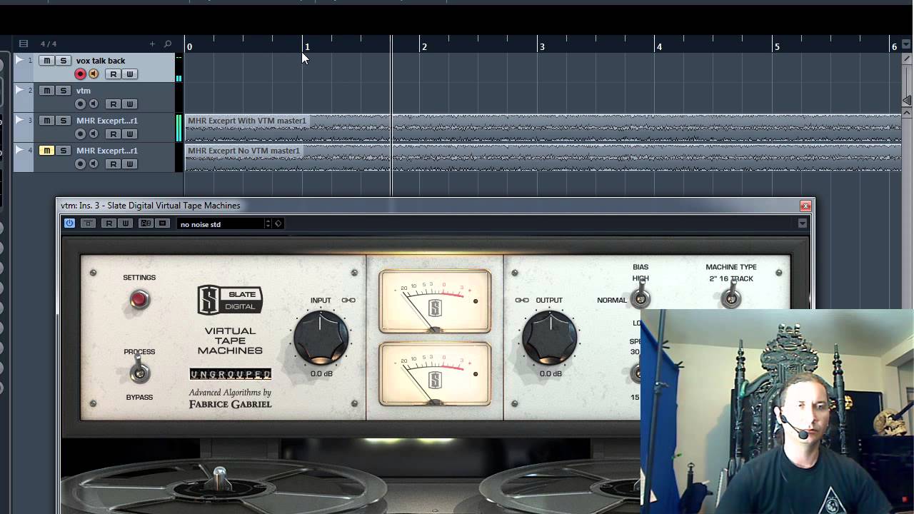
Task: Click the audio track icon for vtm track 2
Action: (20, 91)
